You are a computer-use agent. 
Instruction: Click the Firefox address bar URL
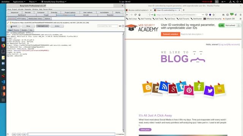[x=177, y=15]
